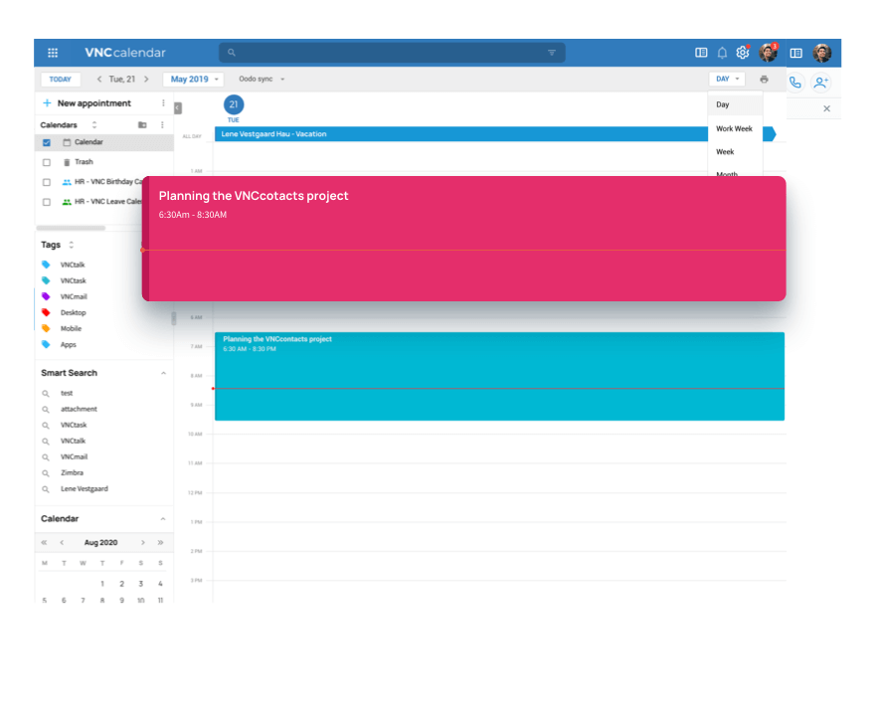Choose Week from the view menu
The width and height of the screenshot is (876, 716).
pyautogui.click(x=725, y=152)
